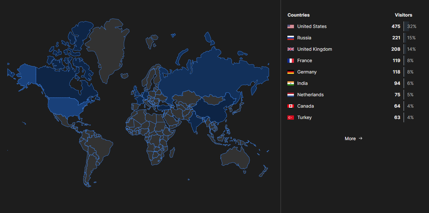Click the Turkey flag icon

coord(290,117)
